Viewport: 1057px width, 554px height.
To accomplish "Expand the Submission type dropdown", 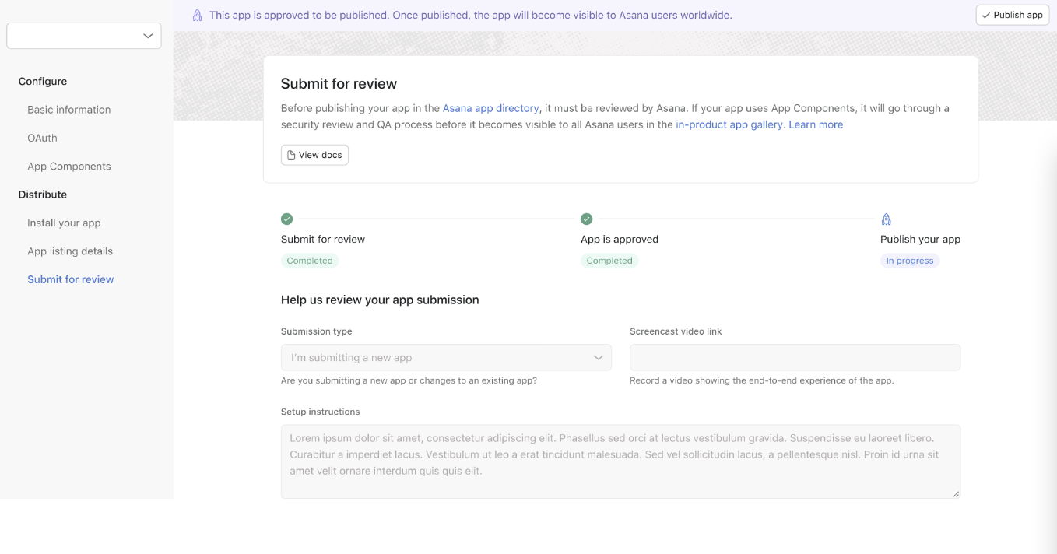I will 445,358.
